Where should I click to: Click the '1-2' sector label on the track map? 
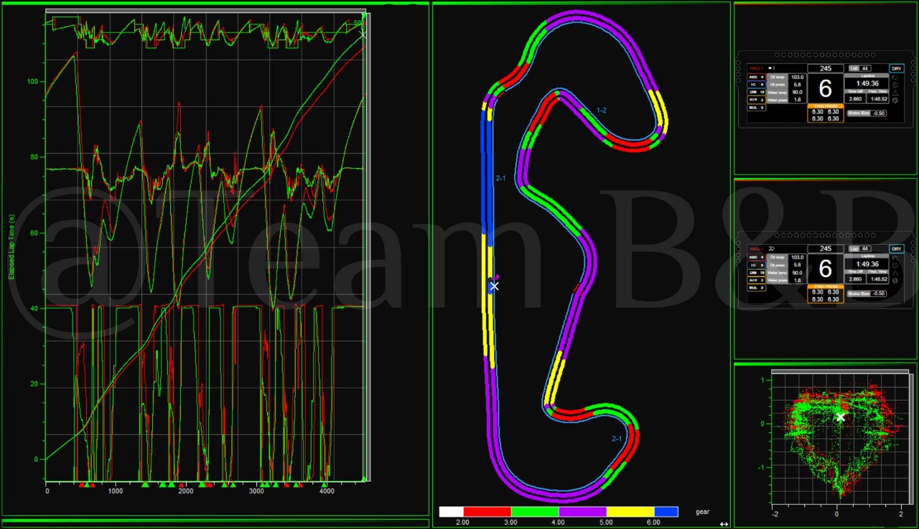pos(602,110)
